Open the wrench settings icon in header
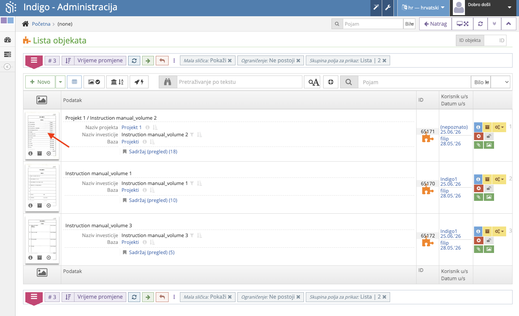The height and width of the screenshot is (316, 519). (x=387, y=7)
